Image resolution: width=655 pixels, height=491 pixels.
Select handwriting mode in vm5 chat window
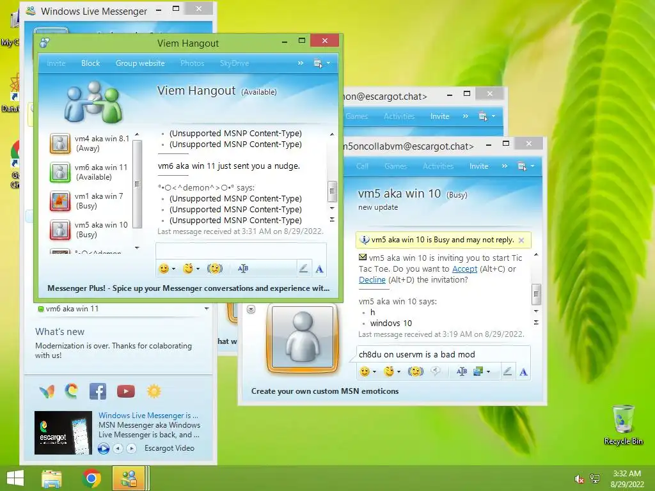[x=507, y=371]
